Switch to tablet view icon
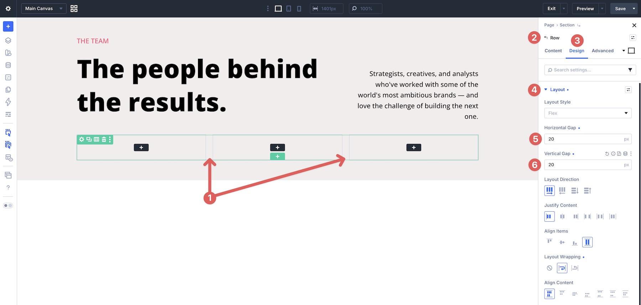The width and height of the screenshot is (641, 305). click(x=289, y=9)
